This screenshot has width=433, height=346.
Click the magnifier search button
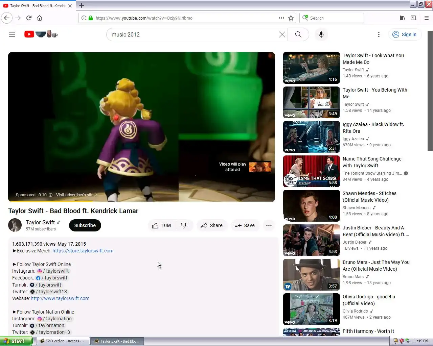(298, 34)
